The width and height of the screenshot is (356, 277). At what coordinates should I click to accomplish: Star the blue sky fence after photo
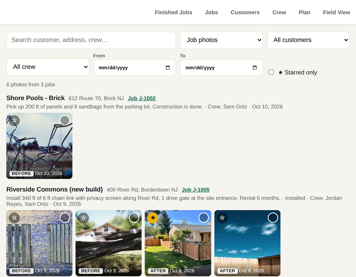coord(222,218)
